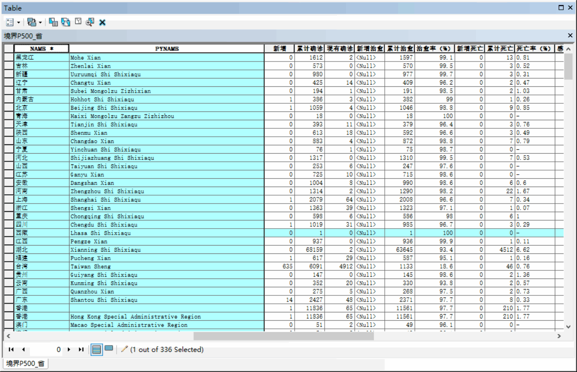Go to the first record
Image resolution: width=577 pixels, height=372 pixels.
pos(11,350)
